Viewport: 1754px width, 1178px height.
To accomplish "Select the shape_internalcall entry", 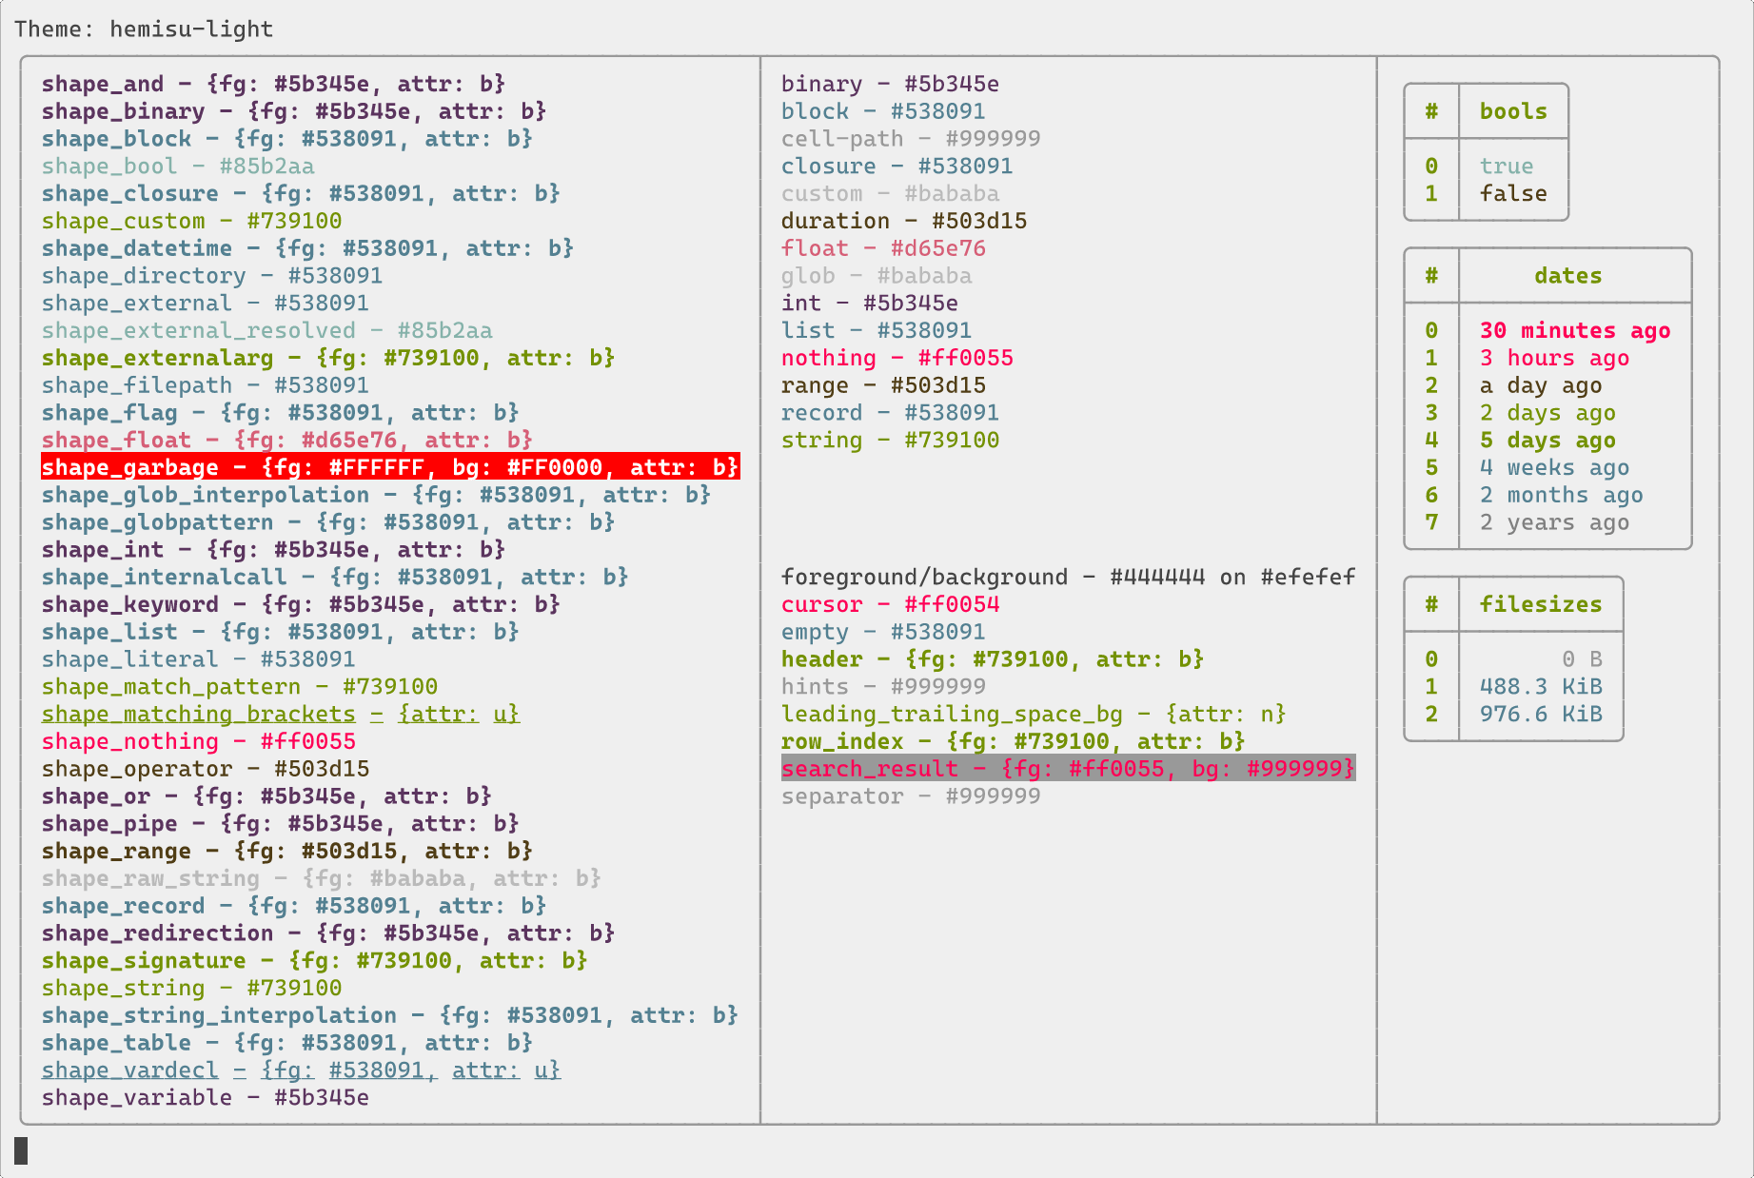I will pyautogui.click(x=335, y=577).
